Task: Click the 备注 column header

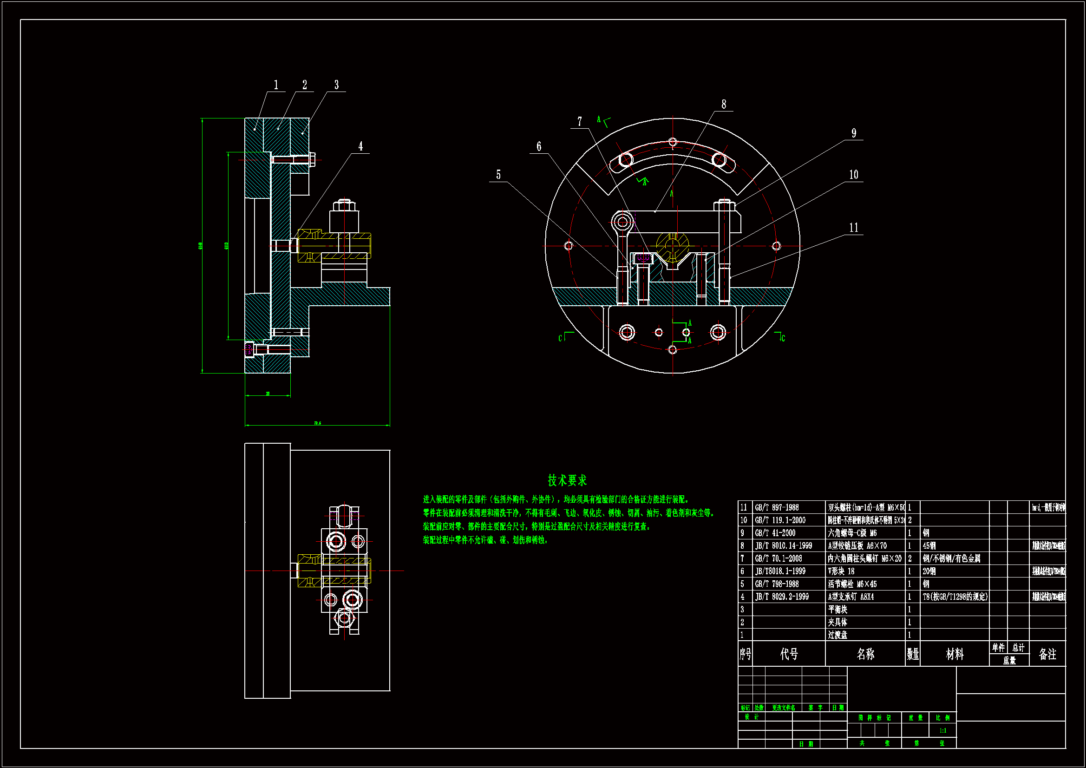Action: [x=1047, y=655]
